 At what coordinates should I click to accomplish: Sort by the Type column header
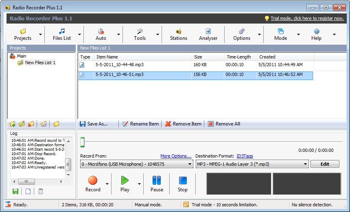(86, 57)
